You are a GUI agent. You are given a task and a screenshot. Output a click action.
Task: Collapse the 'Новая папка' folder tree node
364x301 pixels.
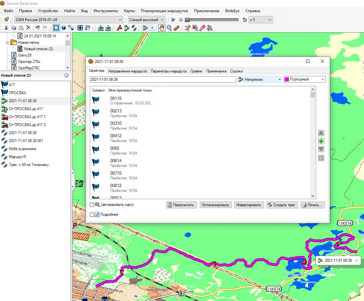tap(8, 42)
